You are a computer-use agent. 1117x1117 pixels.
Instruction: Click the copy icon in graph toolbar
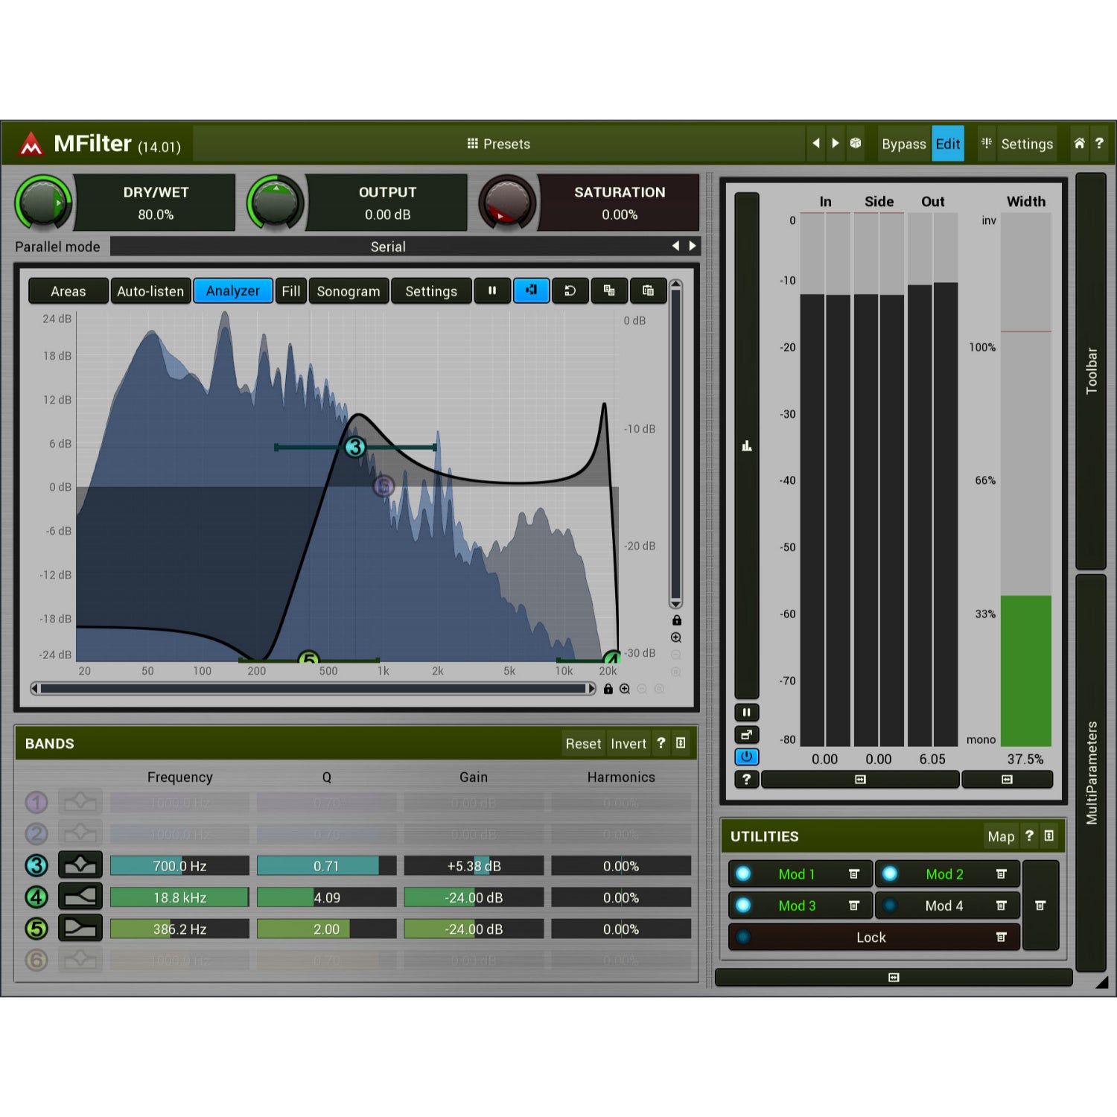tap(609, 291)
